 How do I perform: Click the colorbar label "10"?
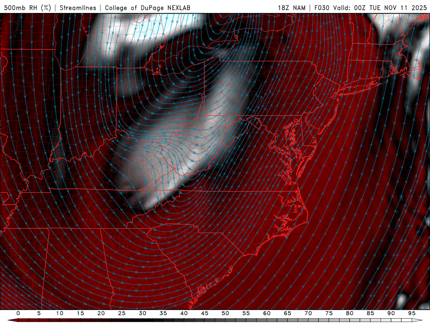[60, 313]
